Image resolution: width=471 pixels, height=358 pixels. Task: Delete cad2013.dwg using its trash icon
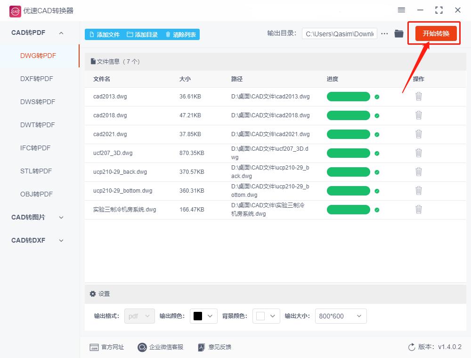(419, 96)
